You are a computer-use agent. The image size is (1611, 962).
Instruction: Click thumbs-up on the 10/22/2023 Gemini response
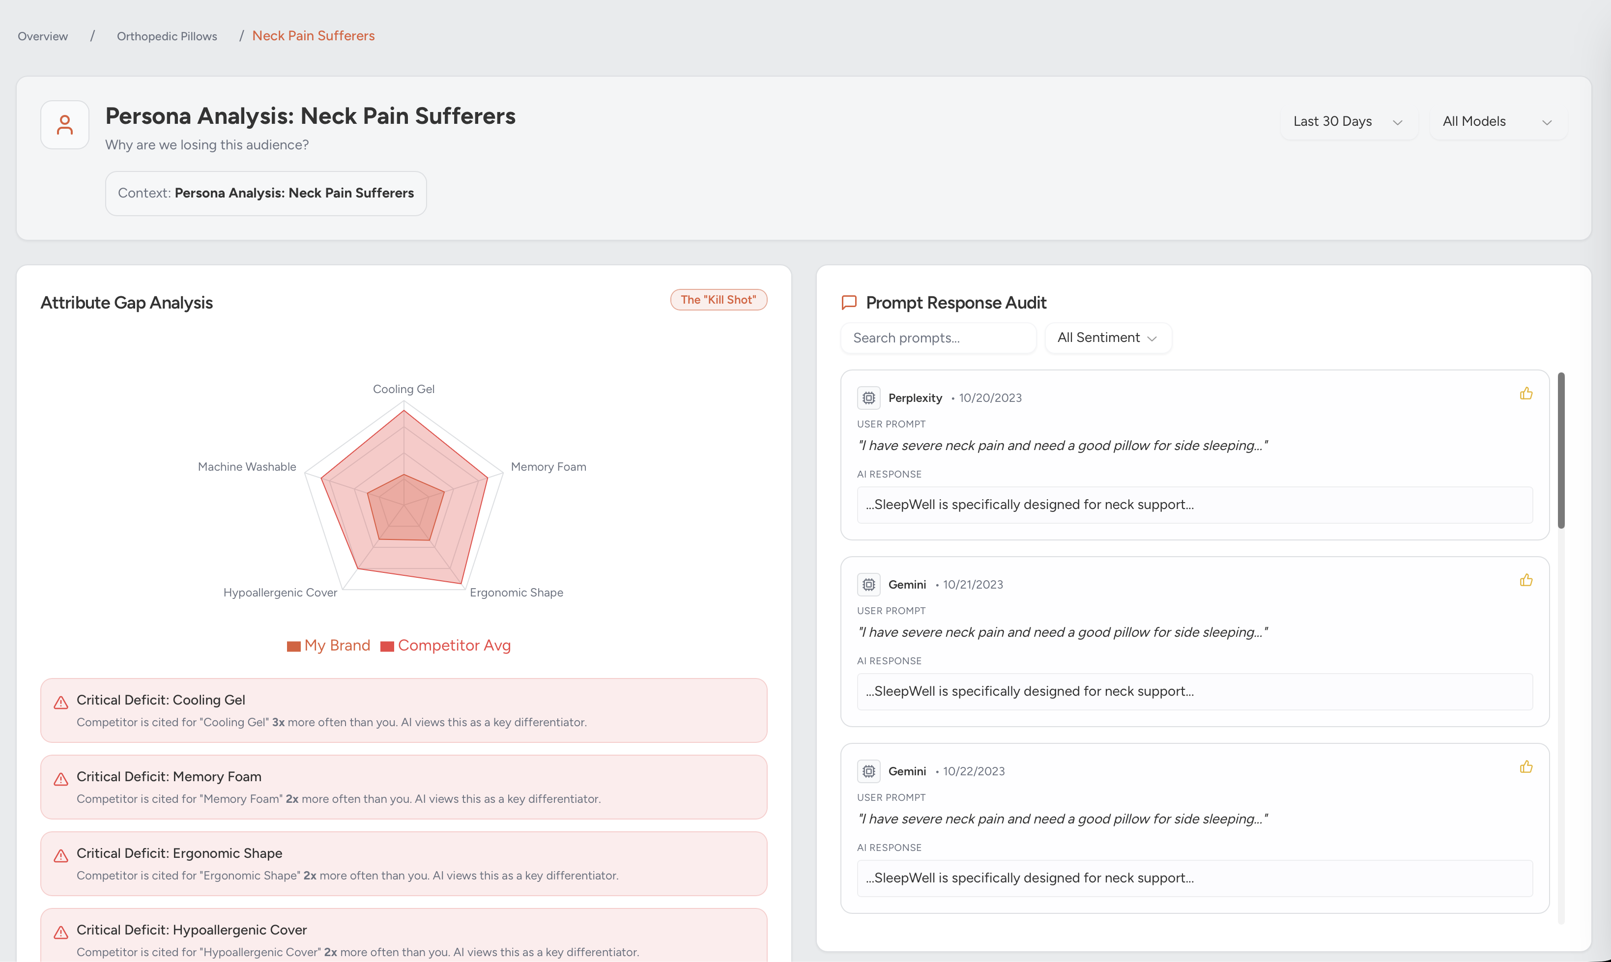1526,767
